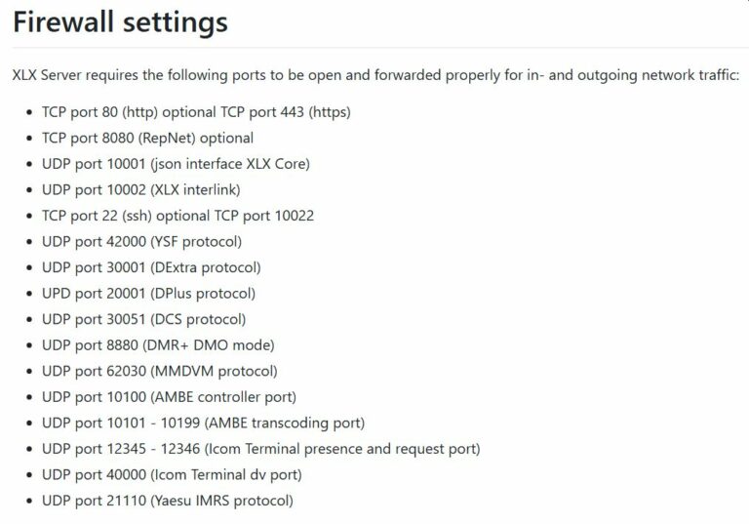Click the TCP port 8080 (RepNet) entry
The height and width of the screenshot is (524, 749).
point(147,139)
